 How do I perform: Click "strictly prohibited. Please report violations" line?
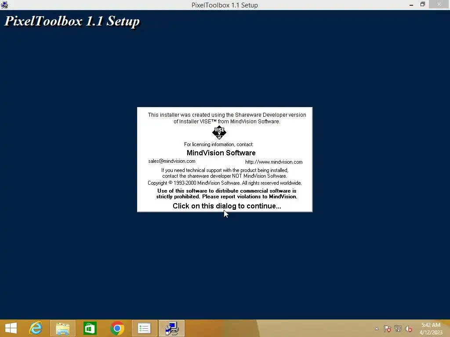(x=227, y=197)
